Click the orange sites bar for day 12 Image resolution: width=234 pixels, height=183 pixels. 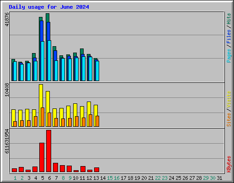(x=90, y=120)
